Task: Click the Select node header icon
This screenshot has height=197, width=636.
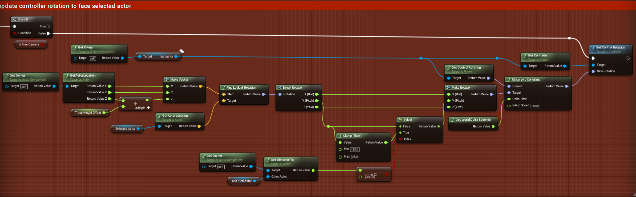Action: pos(400,120)
